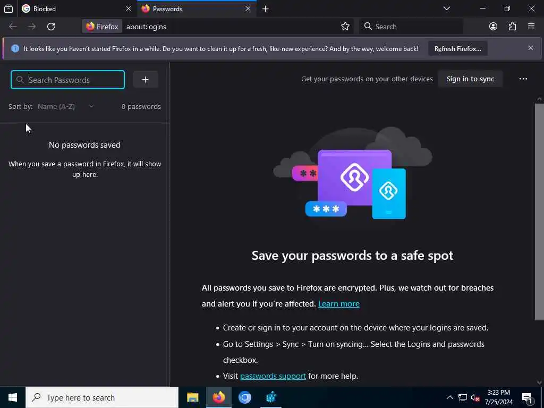The image size is (544, 408).
Task: Click the Firefox taskbar icon
Action: 218,397
